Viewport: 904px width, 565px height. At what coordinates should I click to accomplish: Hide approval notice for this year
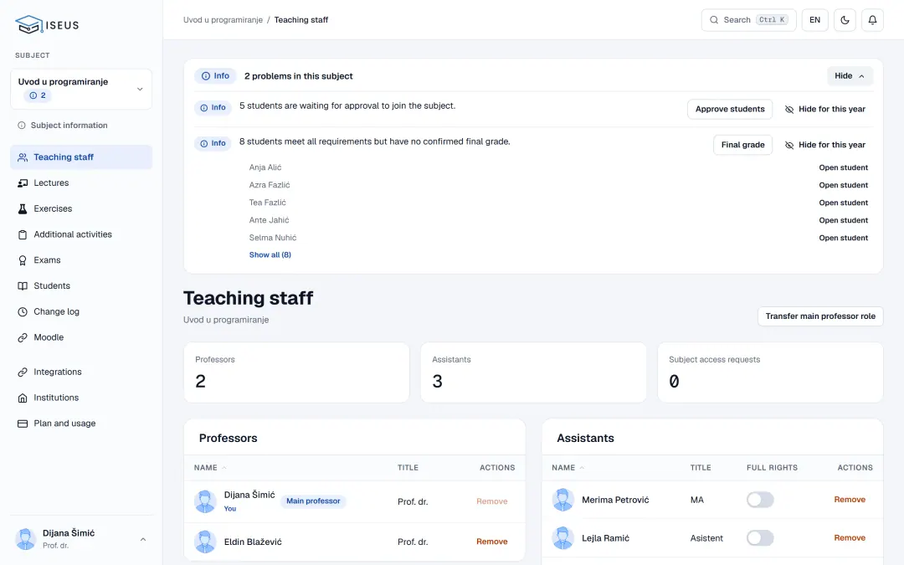[x=825, y=109]
